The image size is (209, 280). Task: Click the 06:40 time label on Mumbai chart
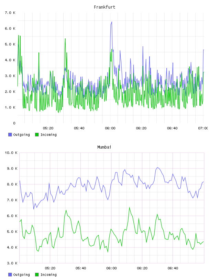[173, 268]
